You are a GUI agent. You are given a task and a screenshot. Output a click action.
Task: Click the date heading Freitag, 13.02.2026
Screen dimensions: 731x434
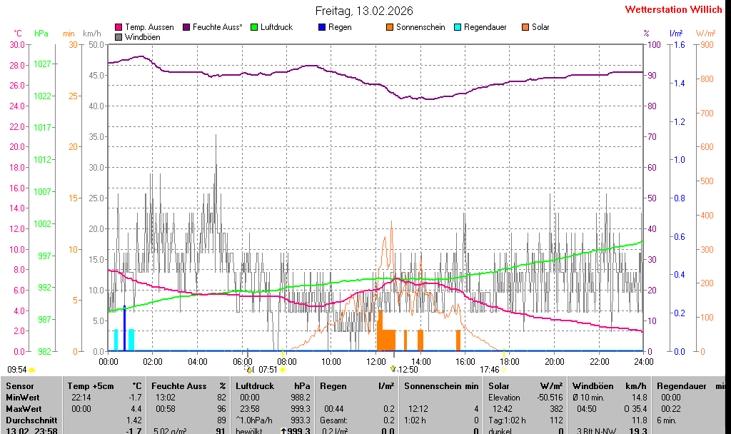(x=364, y=11)
